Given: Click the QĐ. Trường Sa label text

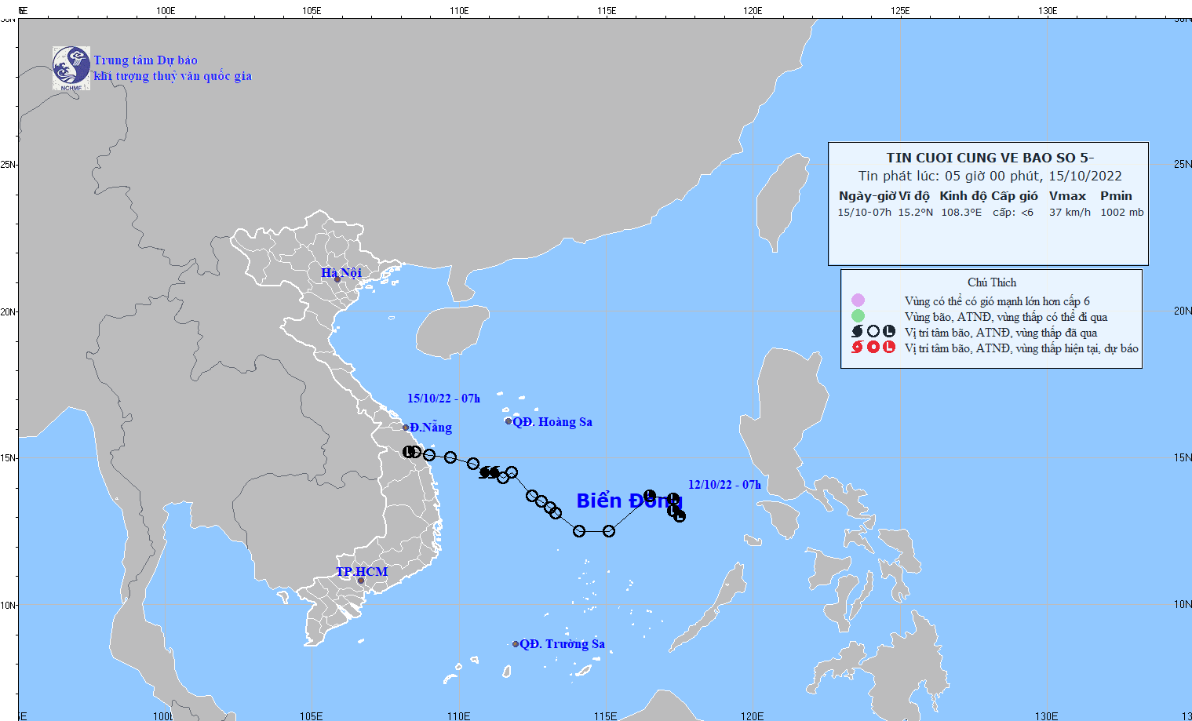Looking at the screenshot, I should [562, 644].
